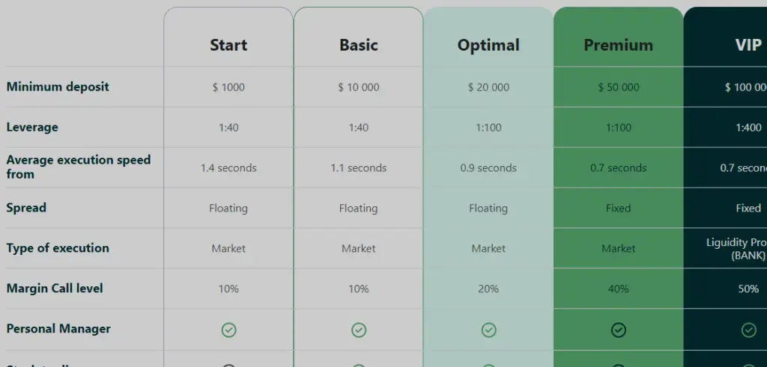Image resolution: width=767 pixels, height=367 pixels.
Task: Click the $ 50 000 Premium deposit value
Action: [x=619, y=87]
